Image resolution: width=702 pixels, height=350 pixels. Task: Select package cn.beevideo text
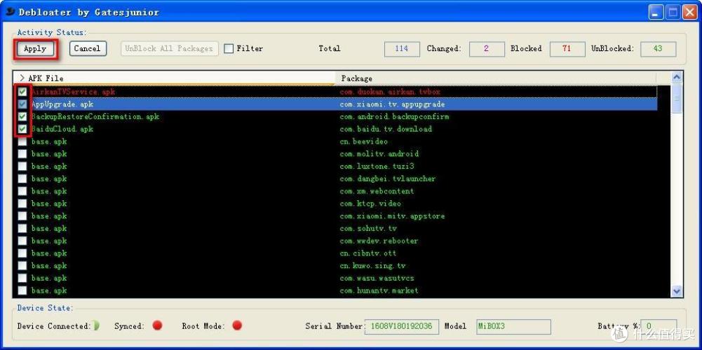(363, 141)
